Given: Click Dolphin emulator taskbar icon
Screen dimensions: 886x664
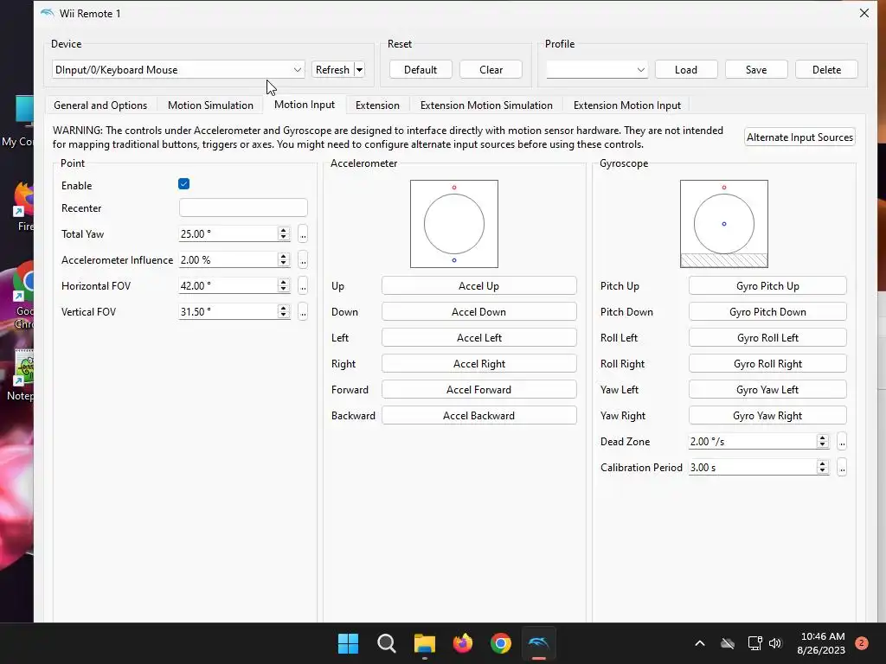Looking at the screenshot, I should point(538,643).
